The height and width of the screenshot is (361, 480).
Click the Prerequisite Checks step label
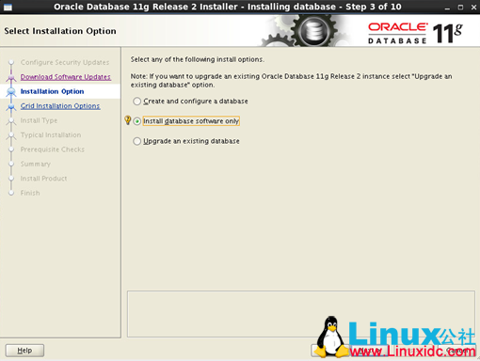pos(53,149)
